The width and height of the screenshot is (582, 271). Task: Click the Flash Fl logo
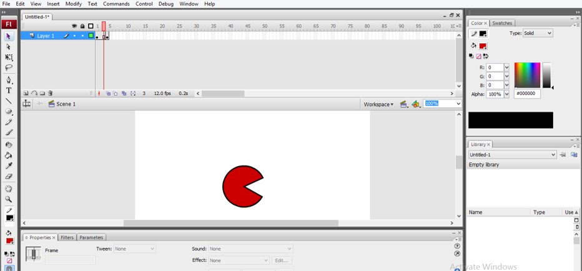(9, 24)
